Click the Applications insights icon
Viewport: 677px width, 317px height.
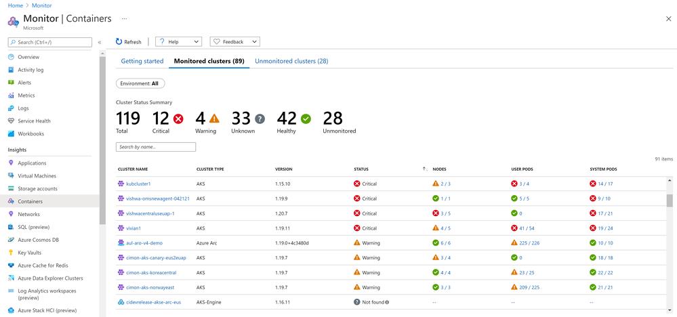[12, 163]
